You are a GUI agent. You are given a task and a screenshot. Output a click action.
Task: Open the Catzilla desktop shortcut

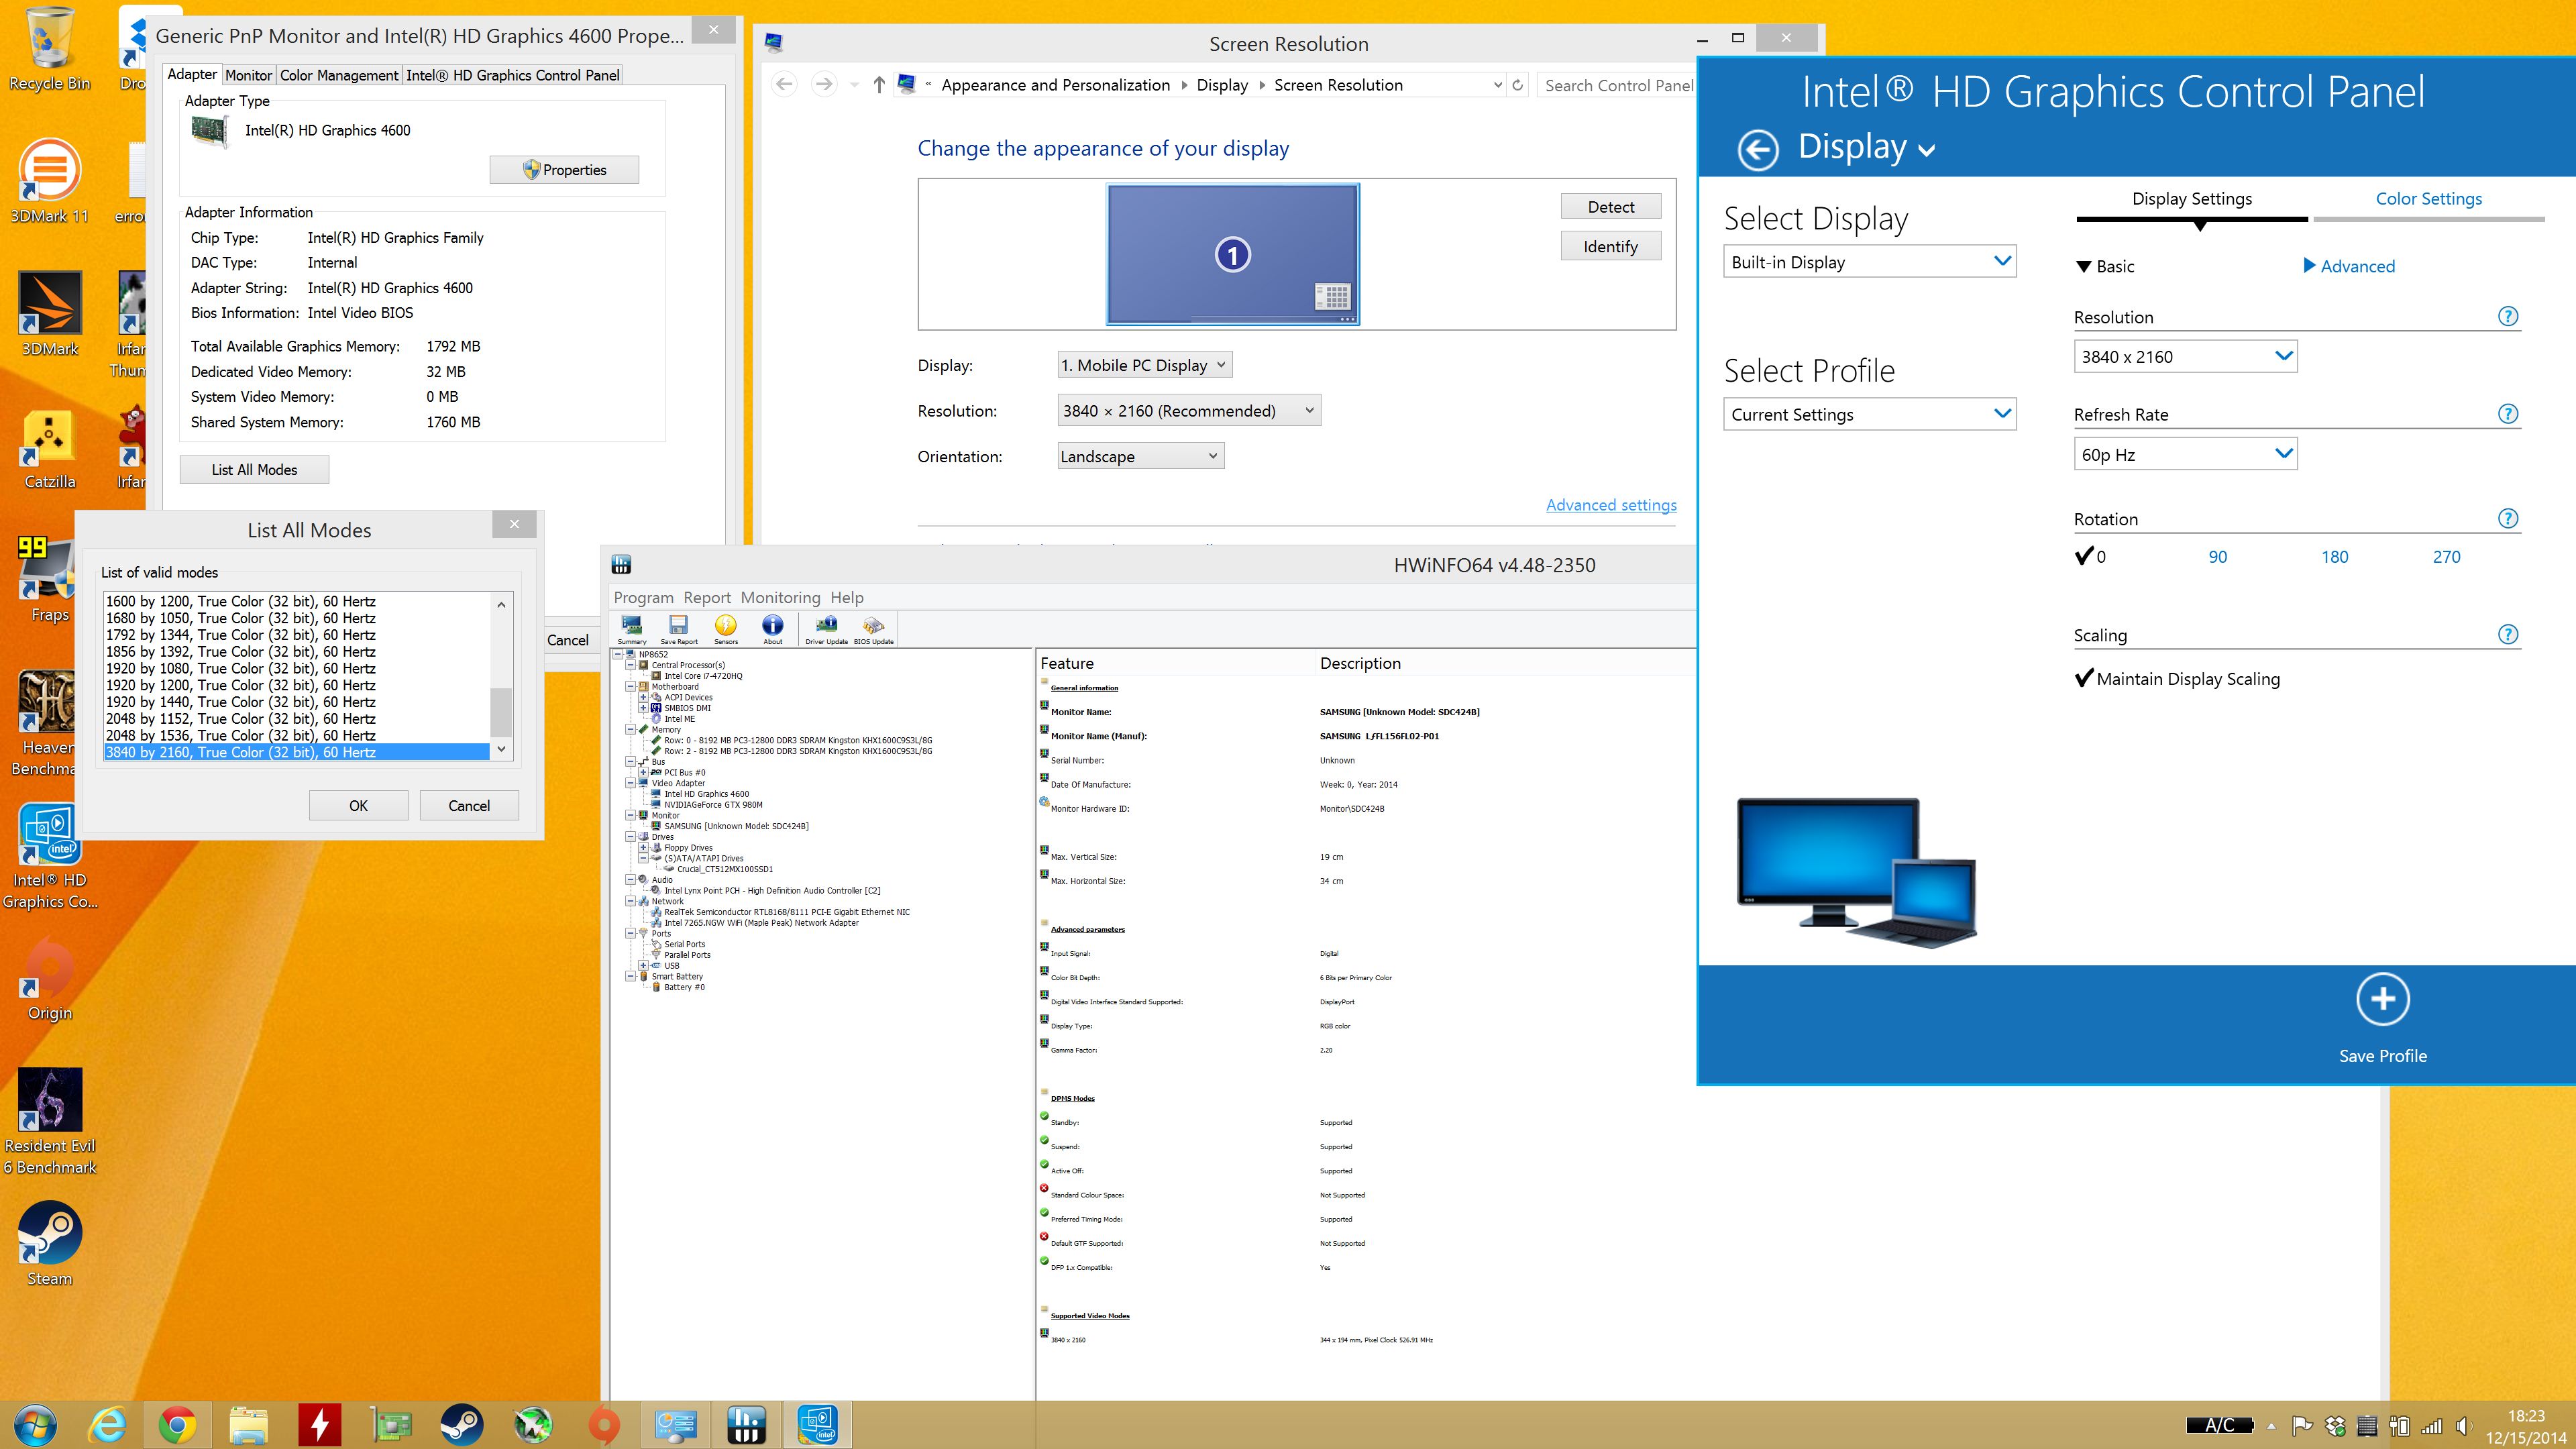point(49,448)
